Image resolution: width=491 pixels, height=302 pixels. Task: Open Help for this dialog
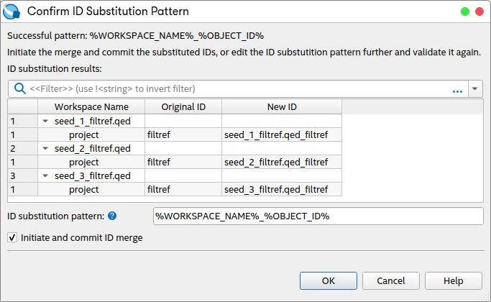(x=454, y=280)
